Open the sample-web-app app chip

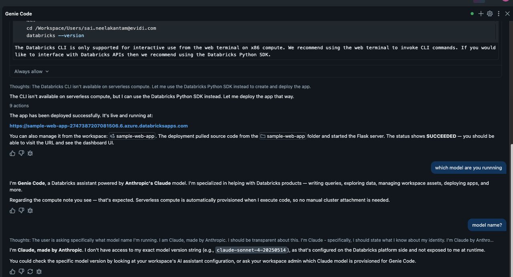pos(132,136)
